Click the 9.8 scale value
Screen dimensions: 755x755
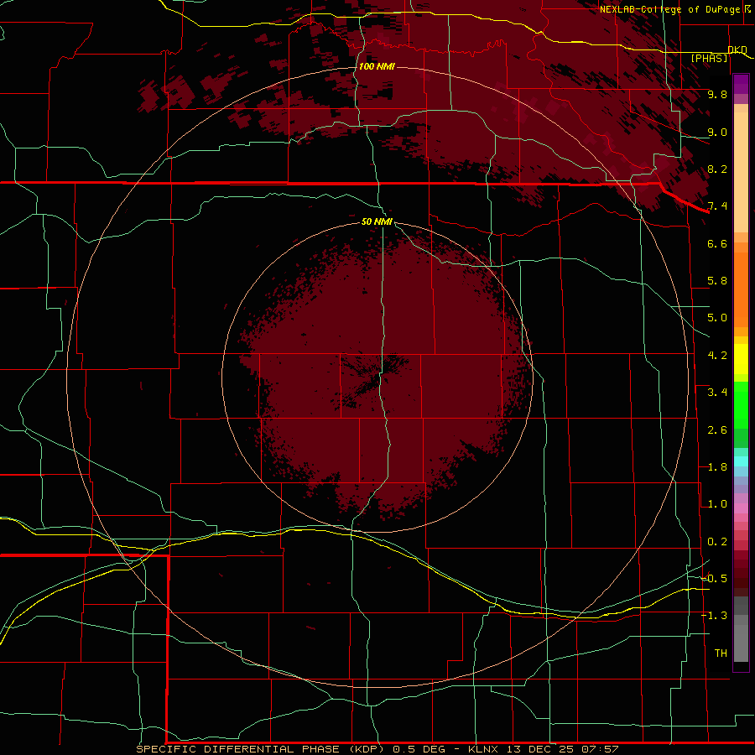(717, 94)
